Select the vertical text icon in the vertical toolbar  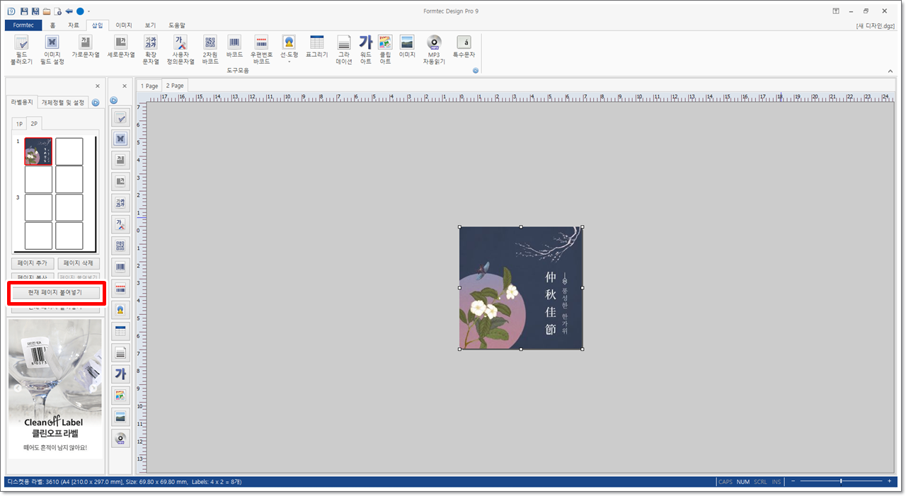click(x=120, y=182)
